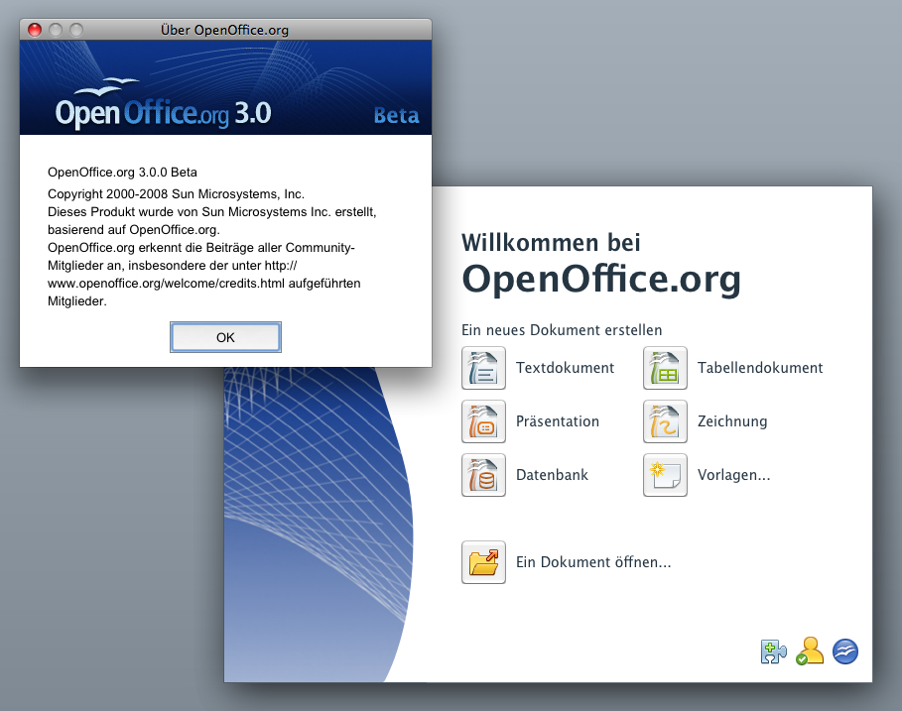Click the user registration icon
902x711 pixels.
coord(810,652)
